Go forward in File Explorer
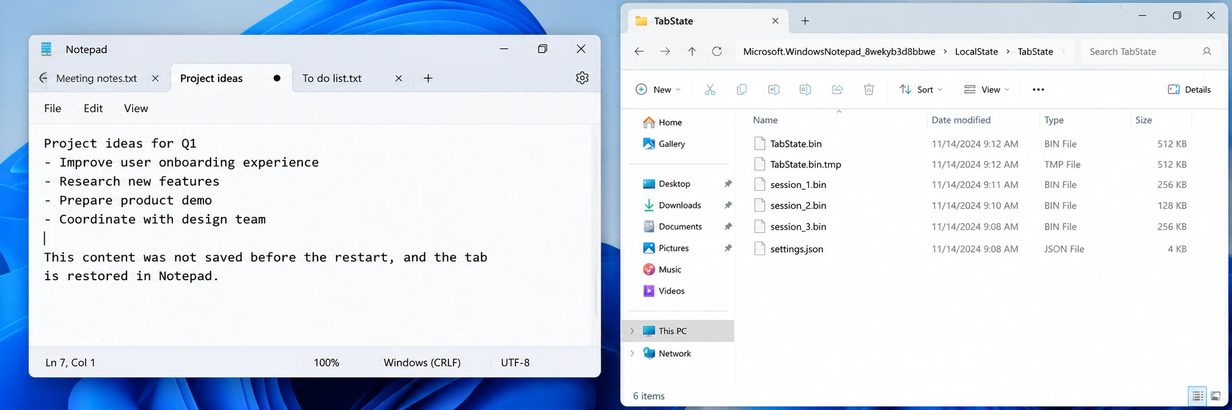 click(665, 52)
